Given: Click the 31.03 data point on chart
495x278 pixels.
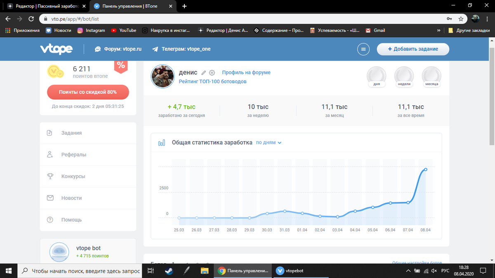Looking at the screenshot, I should point(285,211).
